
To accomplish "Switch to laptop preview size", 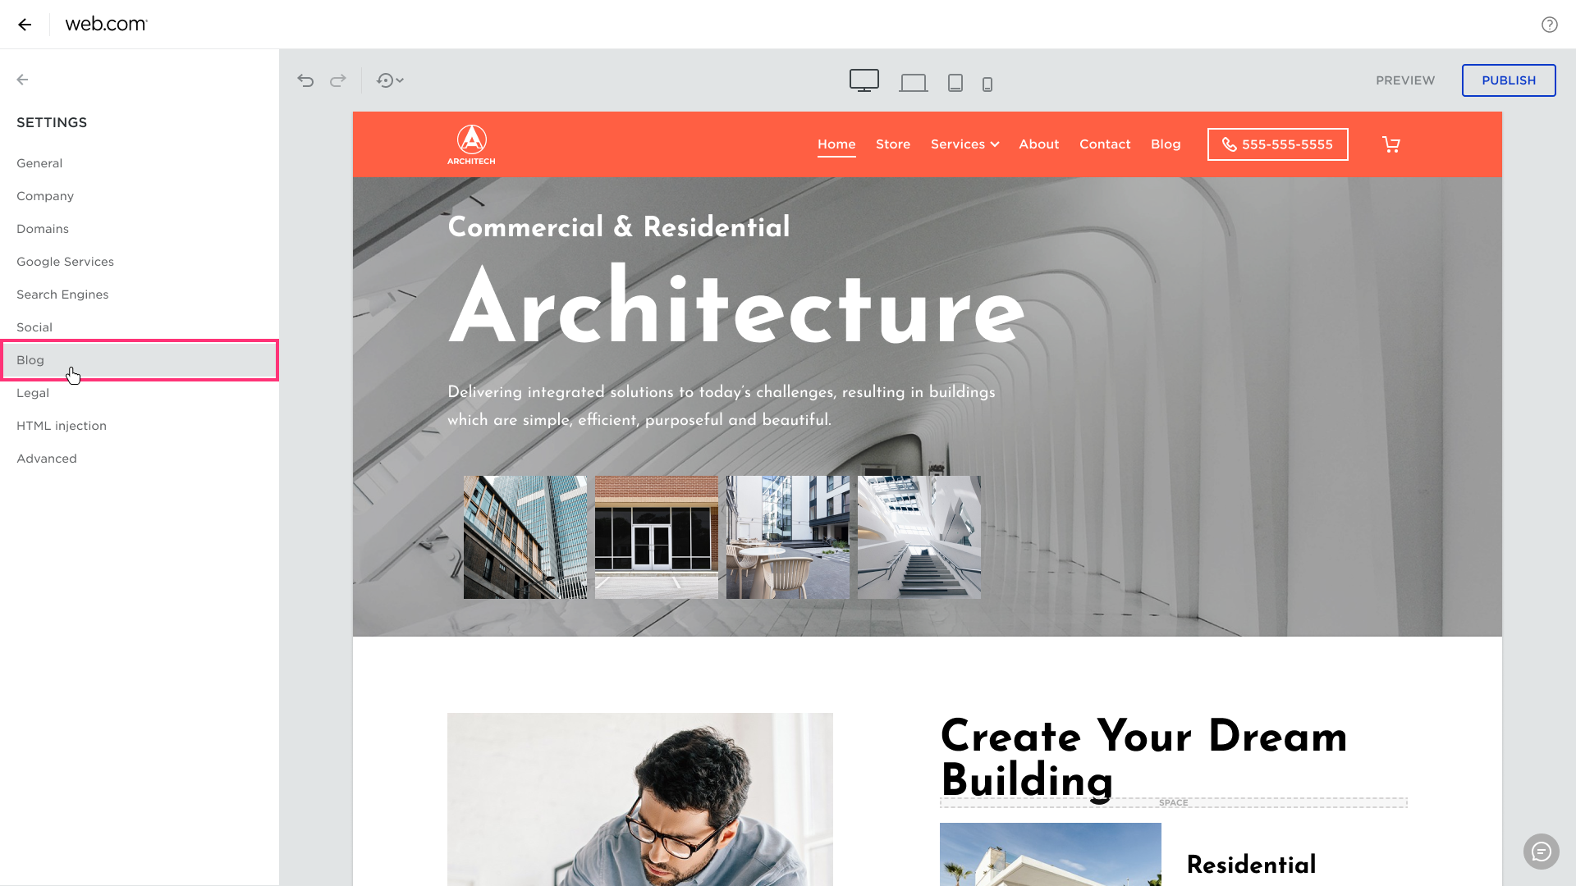I will [x=913, y=83].
